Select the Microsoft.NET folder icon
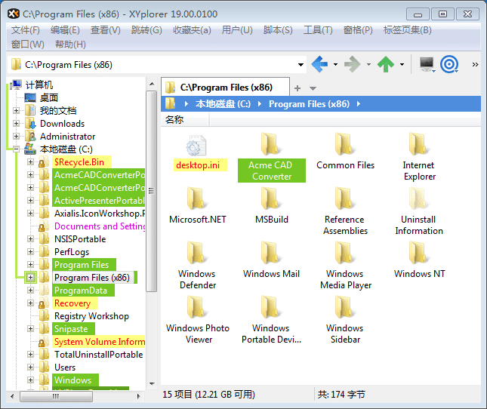The image size is (487, 409). pos(196,198)
